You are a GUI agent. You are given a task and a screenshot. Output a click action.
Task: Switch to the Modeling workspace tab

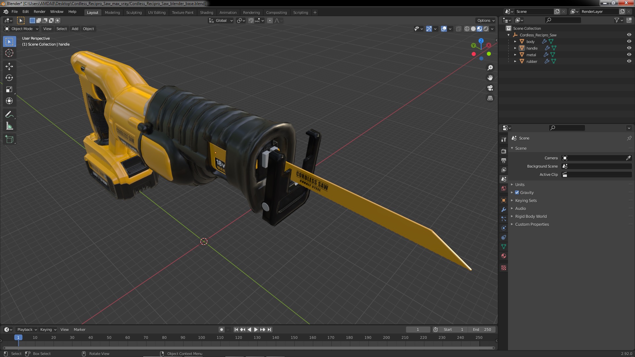112,12
